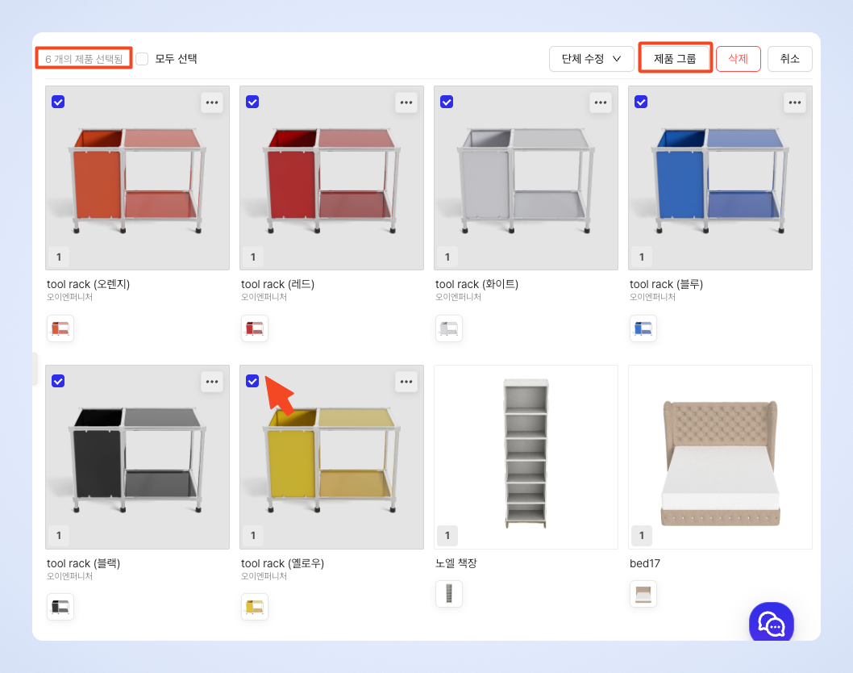Uncheck the tool rack (옐로우) checkbox
This screenshot has height=673, width=853.
click(252, 381)
